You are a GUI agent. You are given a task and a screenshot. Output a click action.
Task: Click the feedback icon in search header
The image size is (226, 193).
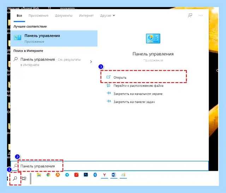[x=190, y=16]
